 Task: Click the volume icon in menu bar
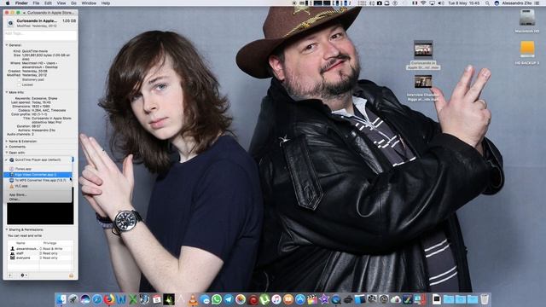(441, 3)
